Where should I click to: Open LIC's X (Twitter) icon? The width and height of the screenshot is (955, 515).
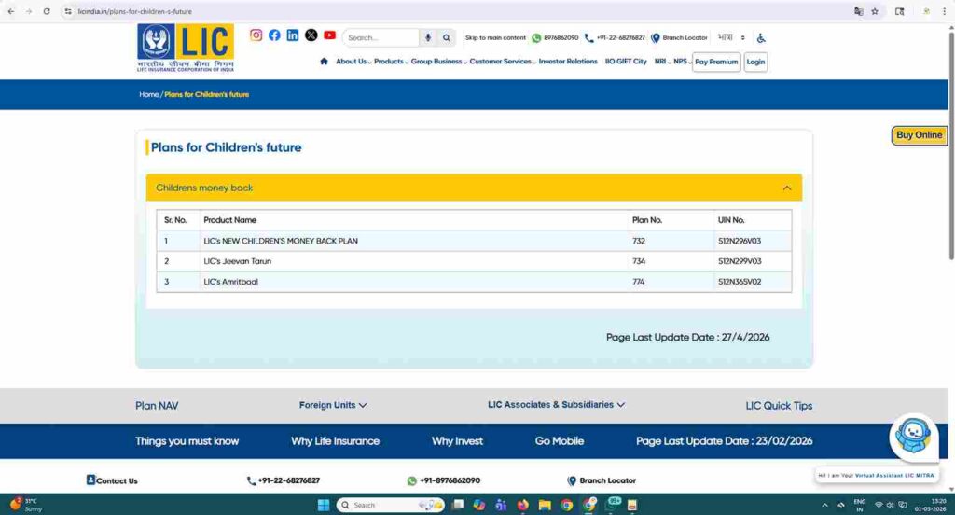pyautogui.click(x=311, y=35)
